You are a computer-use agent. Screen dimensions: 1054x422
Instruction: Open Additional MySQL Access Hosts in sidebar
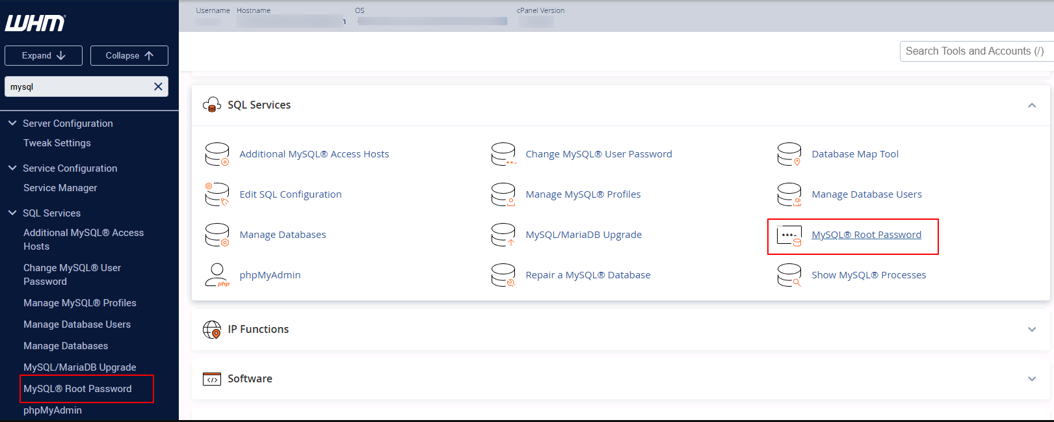pos(83,239)
